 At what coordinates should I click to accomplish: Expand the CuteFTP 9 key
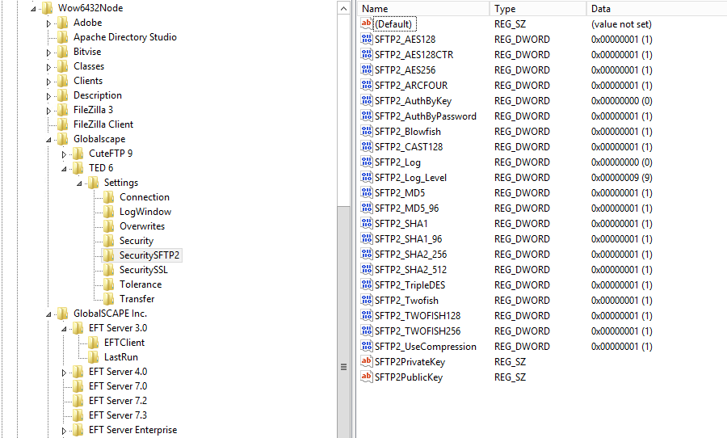[x=64, y=154]
